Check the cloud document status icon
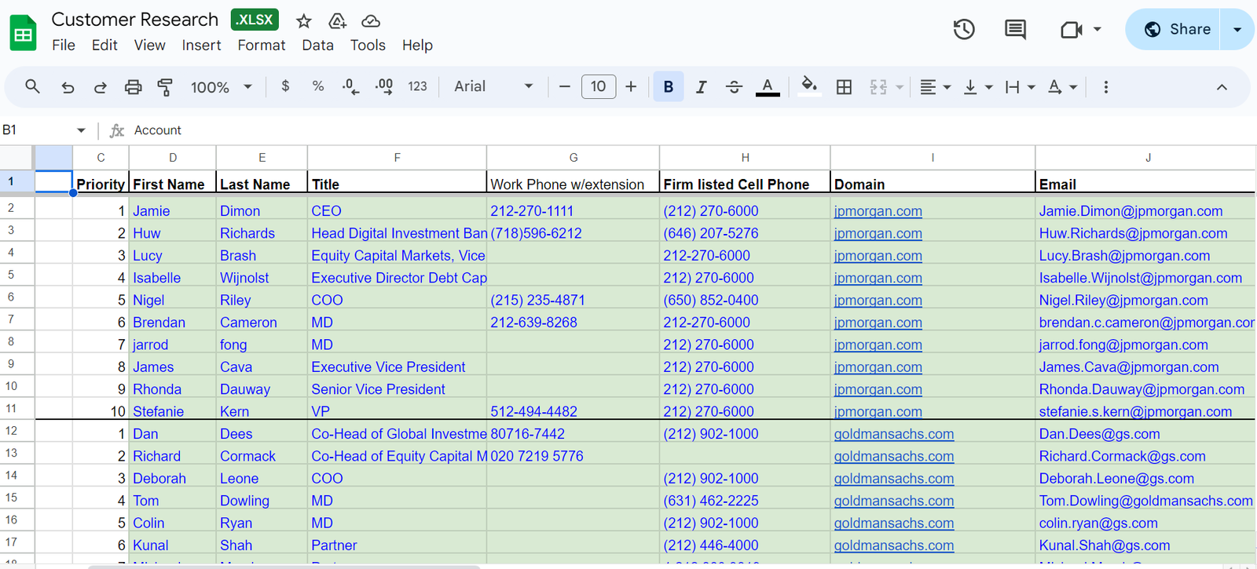Screen dimensions: 1257x569 371,21
